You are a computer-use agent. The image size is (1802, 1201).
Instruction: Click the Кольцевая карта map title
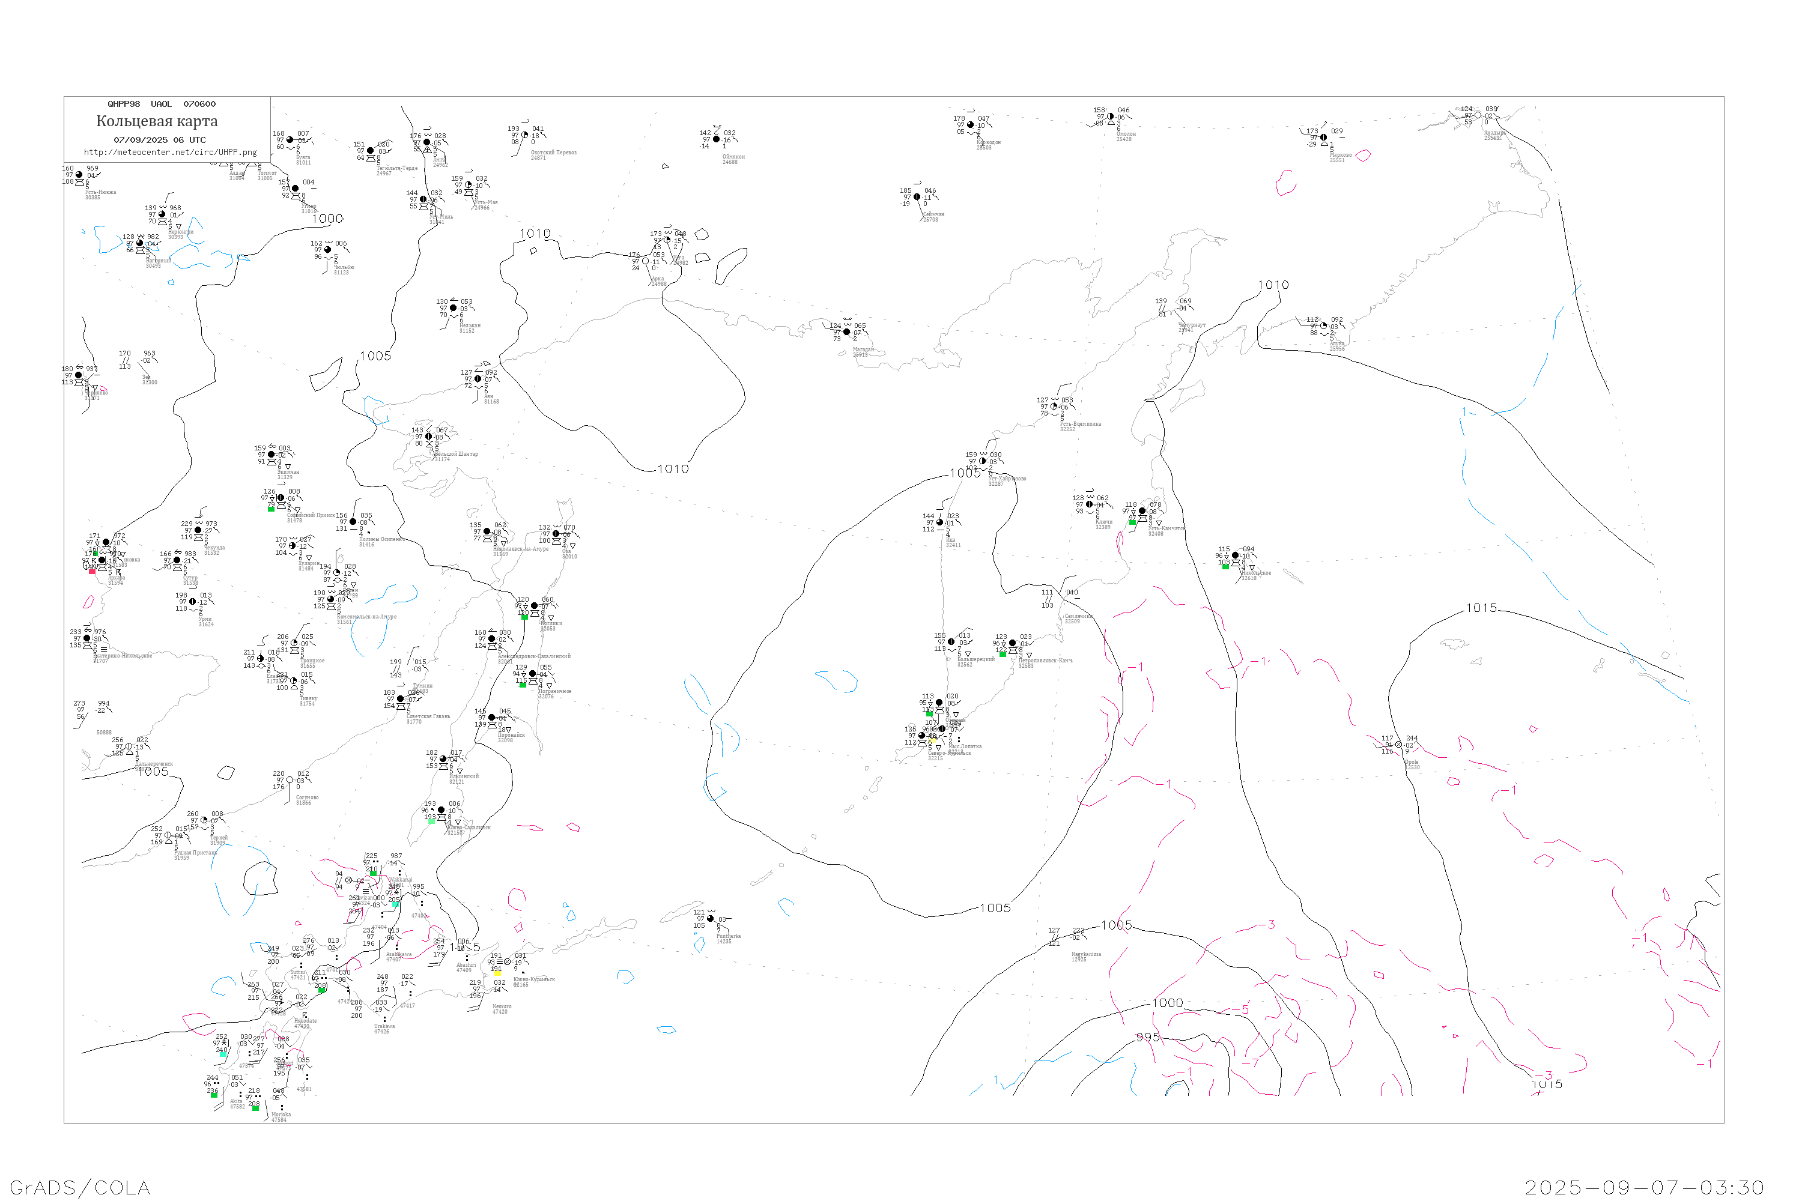point(157,121)
